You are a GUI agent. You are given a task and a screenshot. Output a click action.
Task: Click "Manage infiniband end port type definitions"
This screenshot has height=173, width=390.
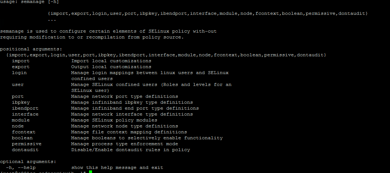coord(135,108)
